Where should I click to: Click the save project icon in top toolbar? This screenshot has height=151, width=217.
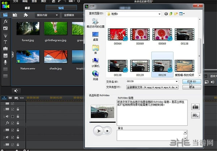coord(54,1)
